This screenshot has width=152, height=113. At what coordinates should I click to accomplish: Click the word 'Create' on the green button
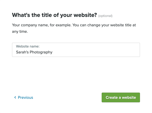(x=112, y=97)
